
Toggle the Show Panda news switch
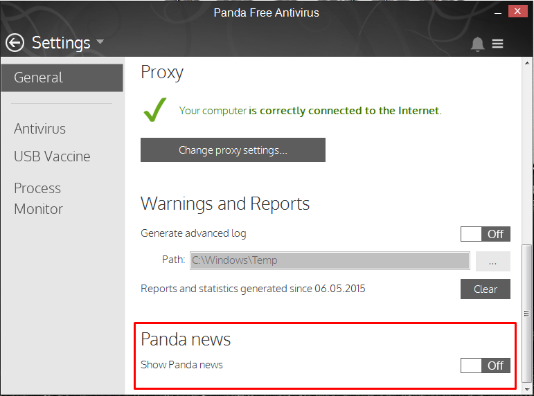click(x=486, y=366)
